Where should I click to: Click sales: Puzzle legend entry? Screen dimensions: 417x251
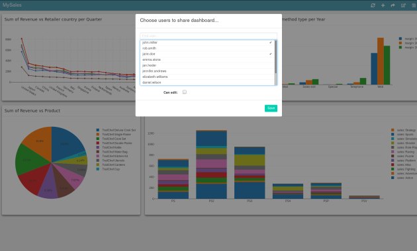[402, 156]
